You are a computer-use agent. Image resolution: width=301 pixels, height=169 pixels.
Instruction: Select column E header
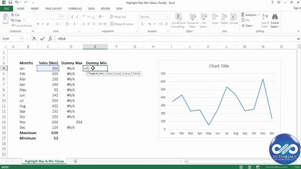95,46
